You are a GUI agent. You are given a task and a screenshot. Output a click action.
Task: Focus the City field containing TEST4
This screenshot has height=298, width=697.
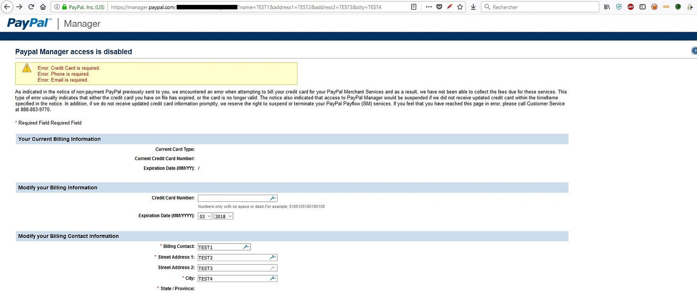[x=237, y=278]
